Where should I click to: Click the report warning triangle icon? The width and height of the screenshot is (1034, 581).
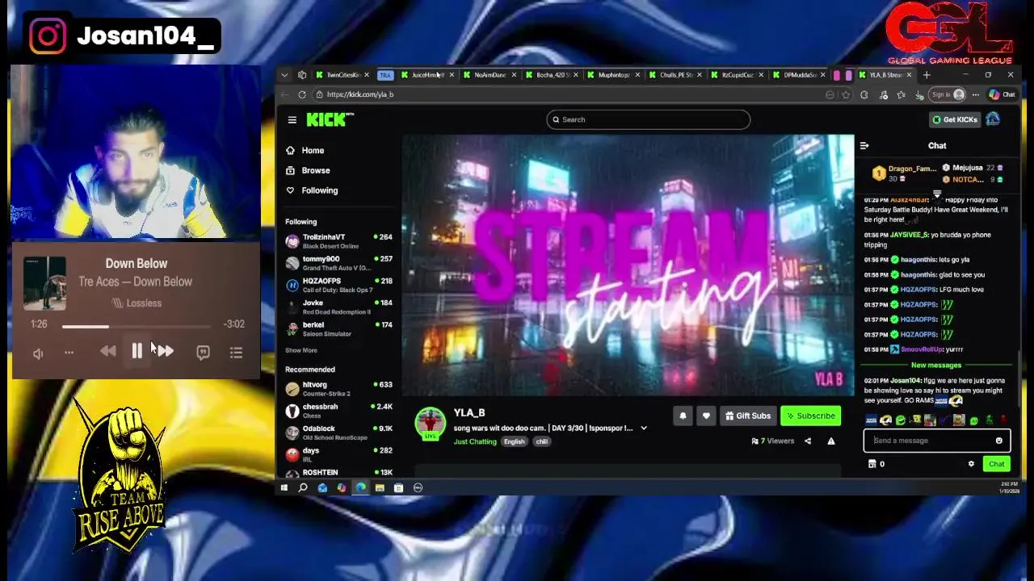pos(831,441)
